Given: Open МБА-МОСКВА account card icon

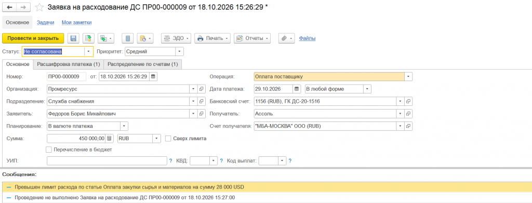Looking at the screenshot, I should click(x=408, y=126).
